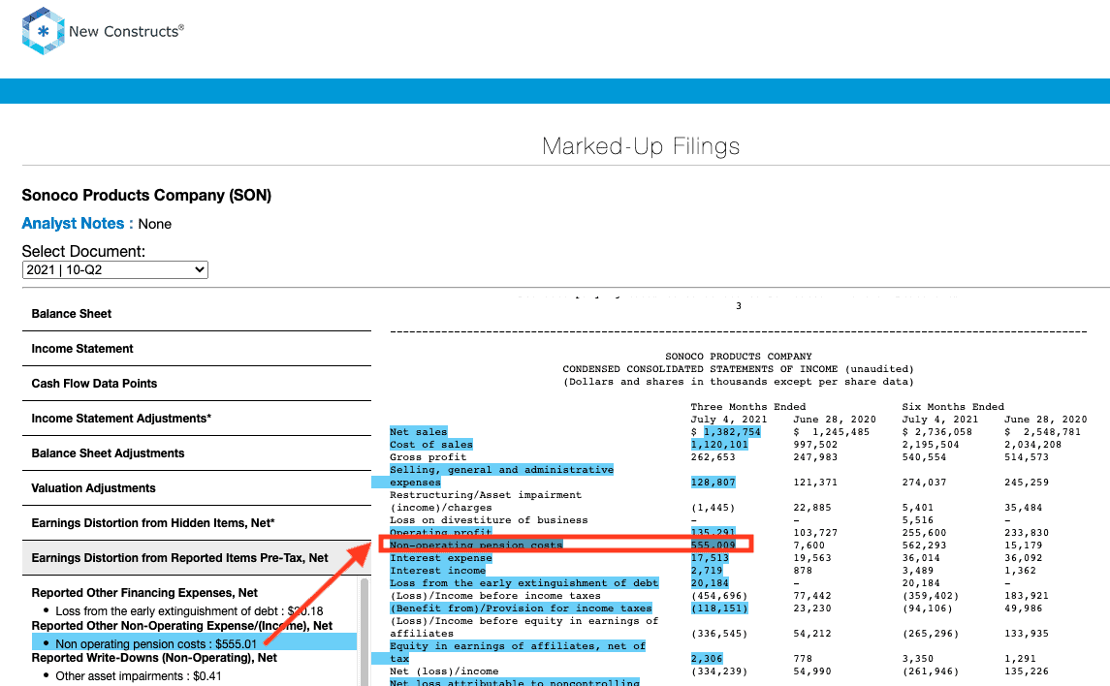Click Net loss attributable to noncontrolling label
1110x686 pixels.
click(514, 682)
